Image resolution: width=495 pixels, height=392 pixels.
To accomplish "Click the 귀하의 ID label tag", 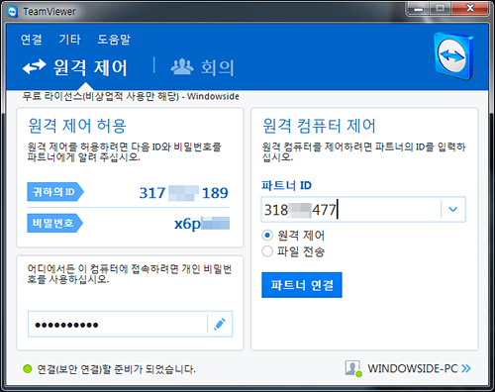I will click(55, 192).
